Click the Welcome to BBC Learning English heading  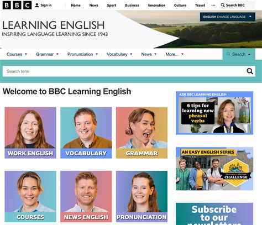(x=67, y=91)
